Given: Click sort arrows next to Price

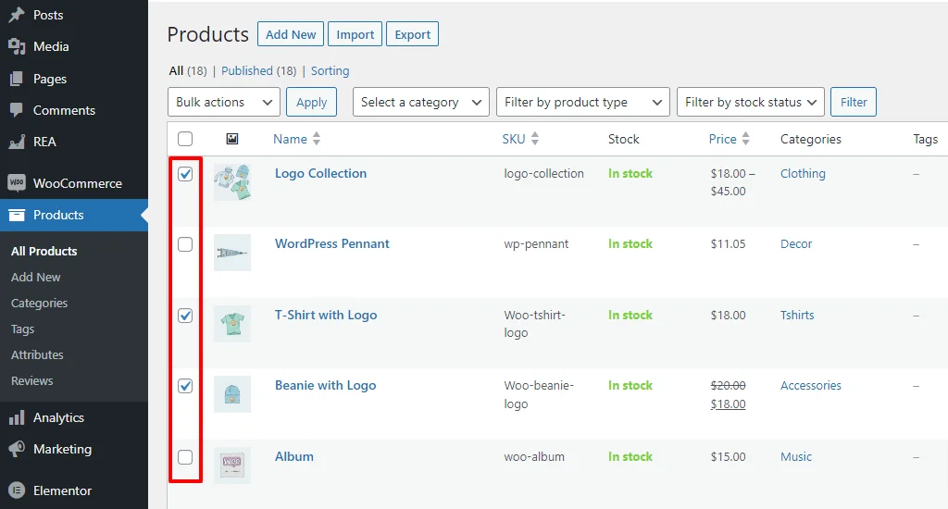Looking at the screenshot, I should pos(746,139).
